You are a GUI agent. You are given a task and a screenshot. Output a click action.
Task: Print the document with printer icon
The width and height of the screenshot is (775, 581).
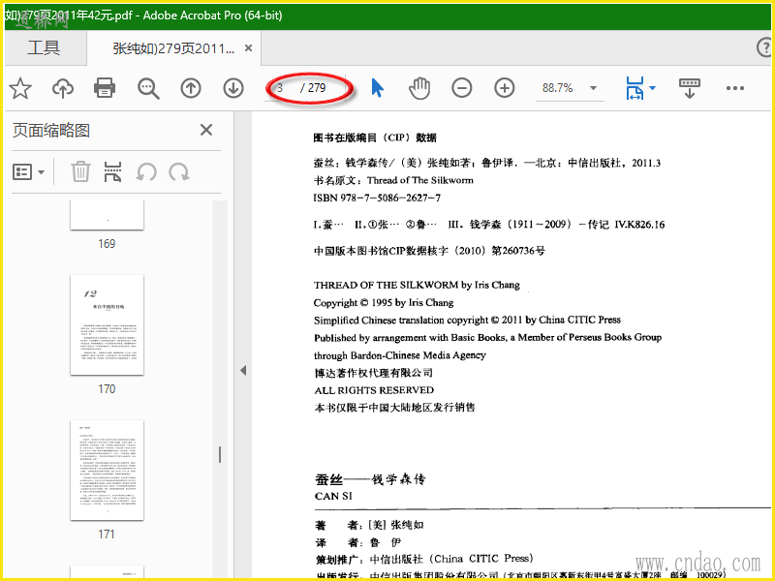pyautogui.click(x=105, y=88)
